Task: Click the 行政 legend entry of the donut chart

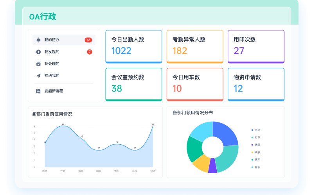Action: pyautogui.click(x=256, y=137)
